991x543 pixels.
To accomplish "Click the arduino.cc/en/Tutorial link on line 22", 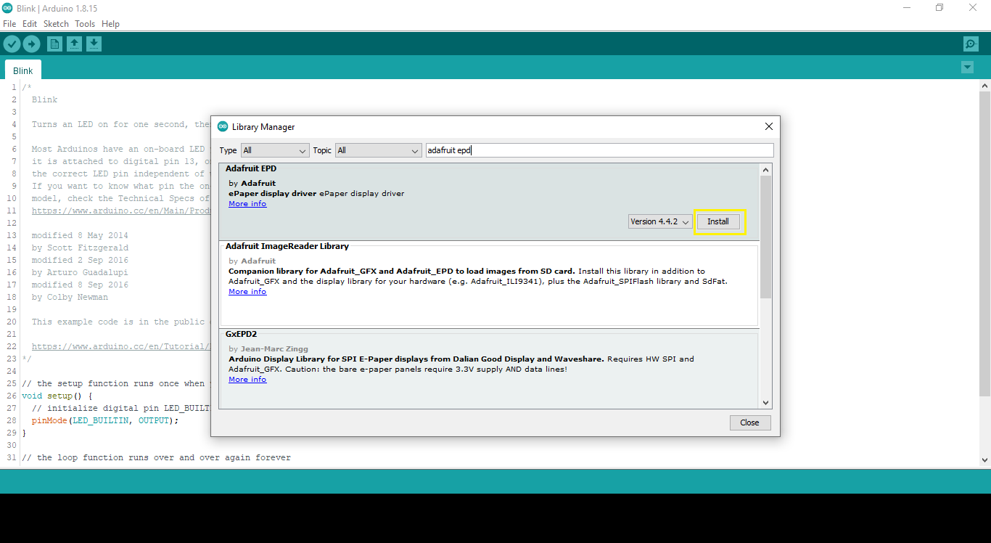I will (120, 346).
